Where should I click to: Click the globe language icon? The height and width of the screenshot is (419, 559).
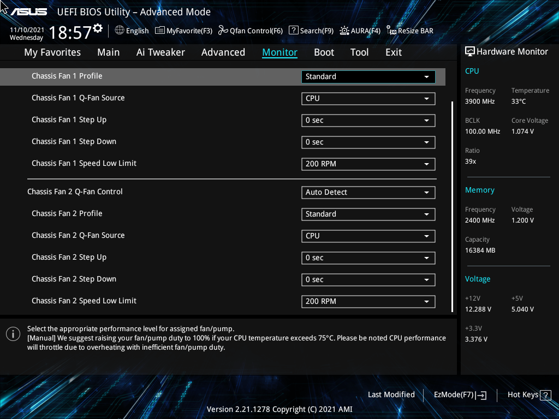[x=120, y=31]
